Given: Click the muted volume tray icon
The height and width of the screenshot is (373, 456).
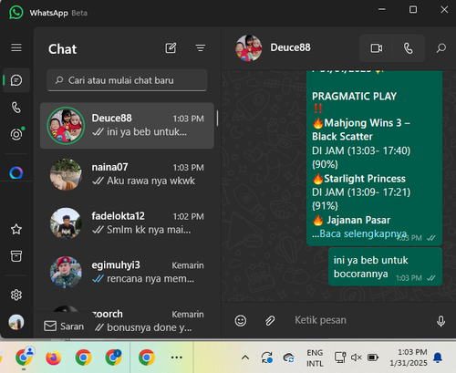Looking at the screenshot, I should tap(357, 357).
